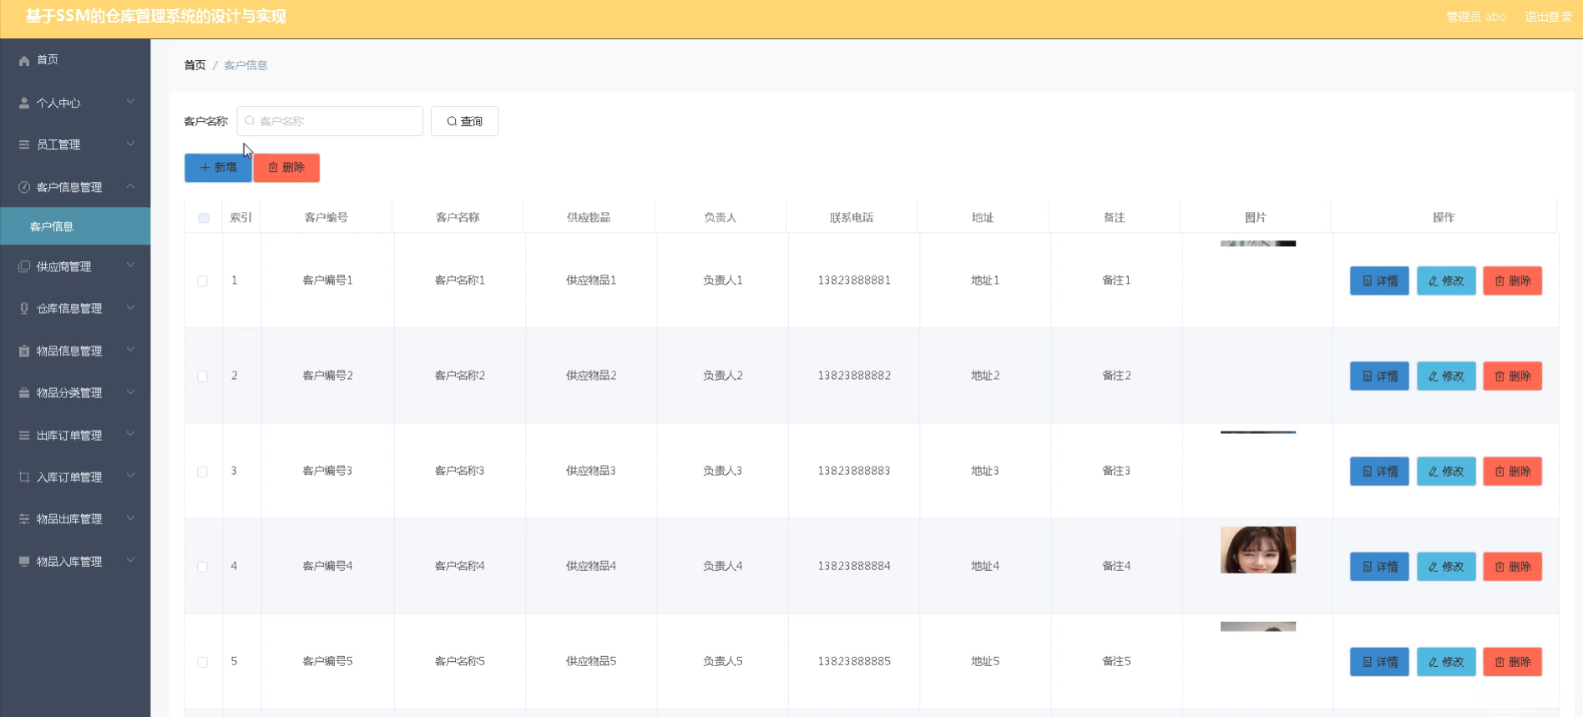Expand the 供应商管理 menu chevron

(130, 265)
